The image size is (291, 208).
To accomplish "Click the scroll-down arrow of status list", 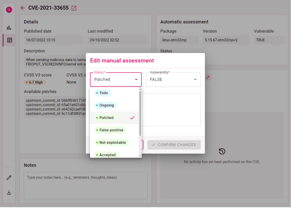I will [140, 156].
